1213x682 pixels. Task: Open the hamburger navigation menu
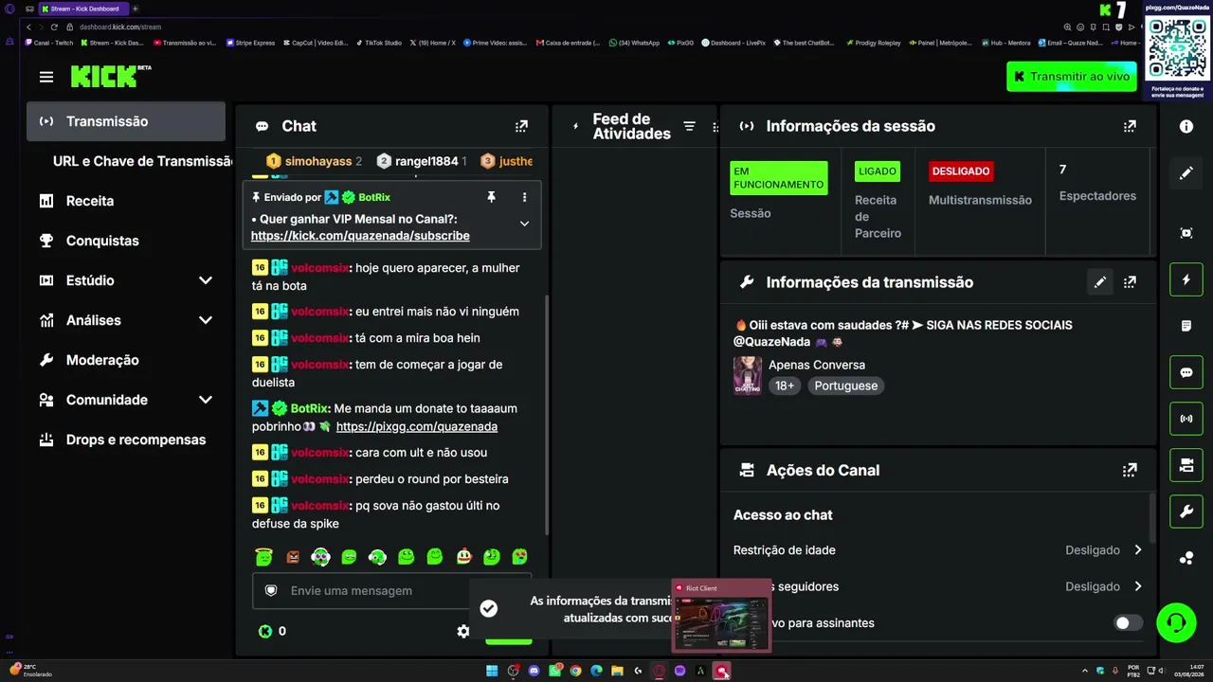point(46,77)
